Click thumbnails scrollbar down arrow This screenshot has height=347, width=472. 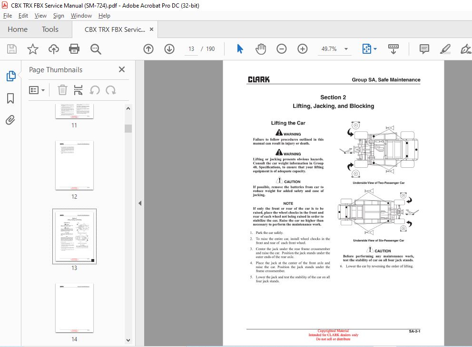(x=128, y=340)
